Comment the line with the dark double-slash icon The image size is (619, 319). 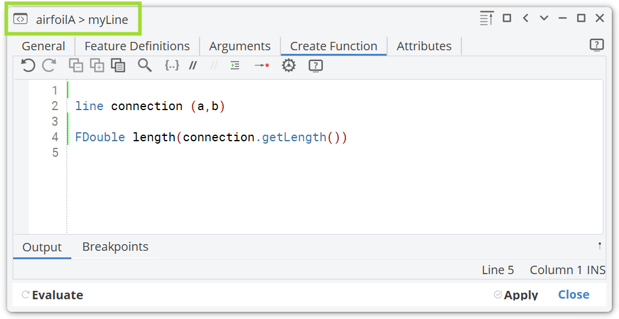tap(192, 65)
